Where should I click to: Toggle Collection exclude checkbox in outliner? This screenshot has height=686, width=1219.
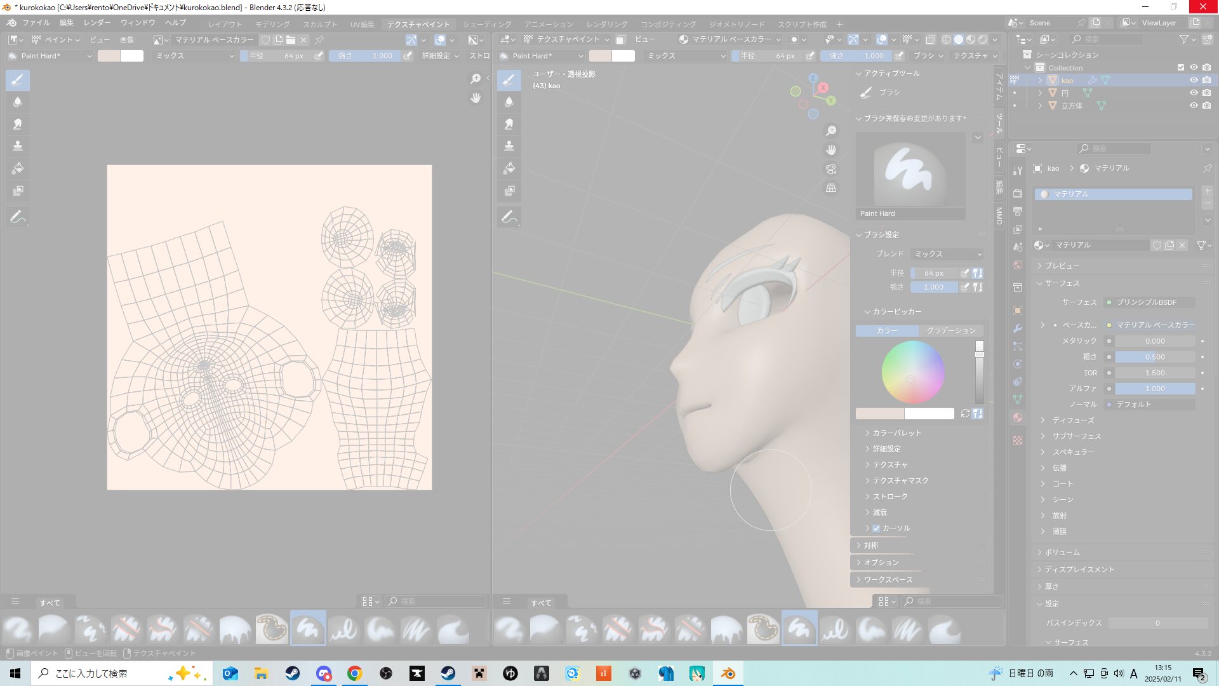(1181, 67)
